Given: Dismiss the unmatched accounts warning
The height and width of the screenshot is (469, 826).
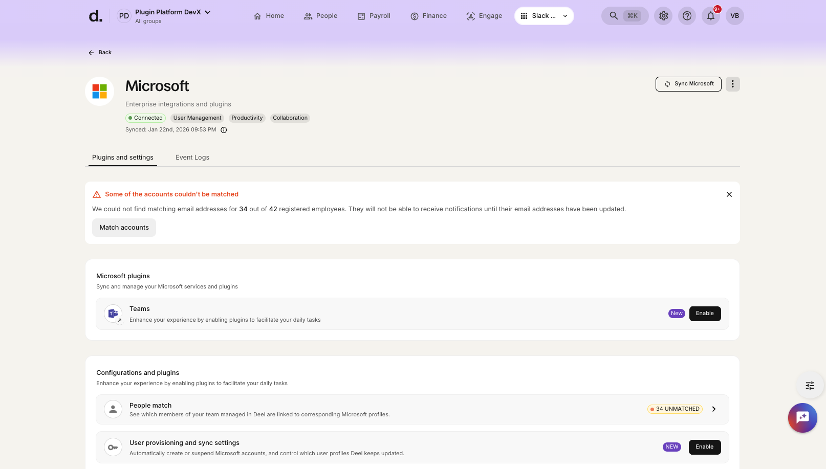Looking at the screenshot, I should (729, 194).
